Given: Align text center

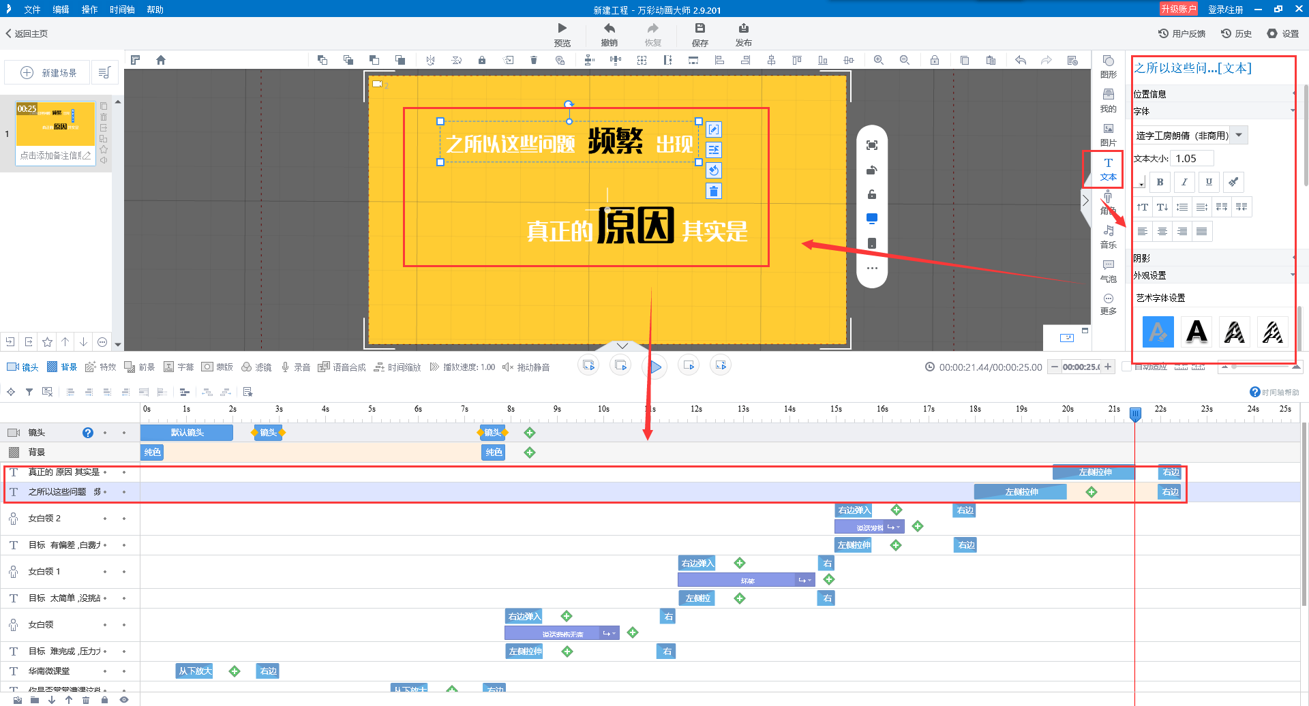Looking at the screenshot, I should pos(1162,232).
